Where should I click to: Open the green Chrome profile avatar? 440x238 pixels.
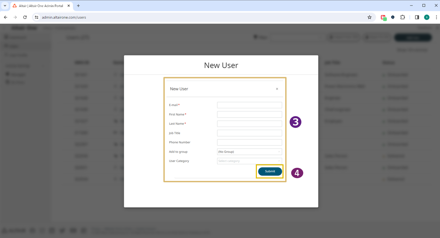[x=426, y=17]
